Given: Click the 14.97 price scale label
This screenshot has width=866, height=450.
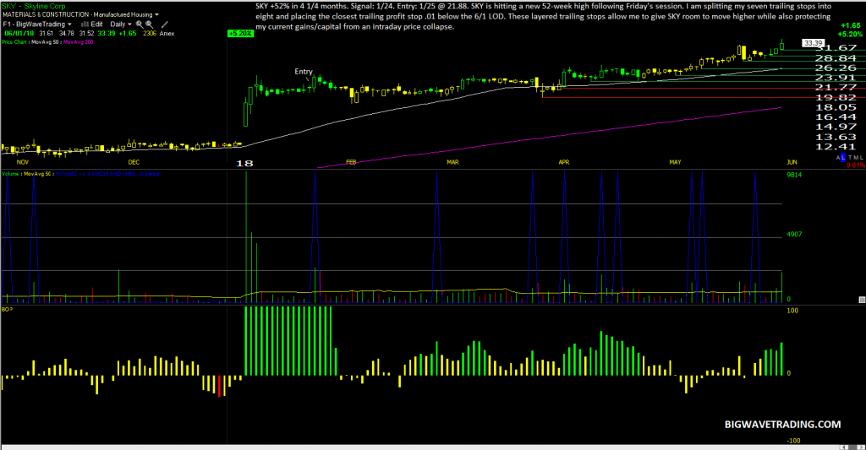Looking at the screenshot, I should (836, 127).
